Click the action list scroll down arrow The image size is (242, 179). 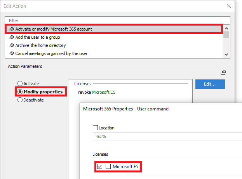226,55
